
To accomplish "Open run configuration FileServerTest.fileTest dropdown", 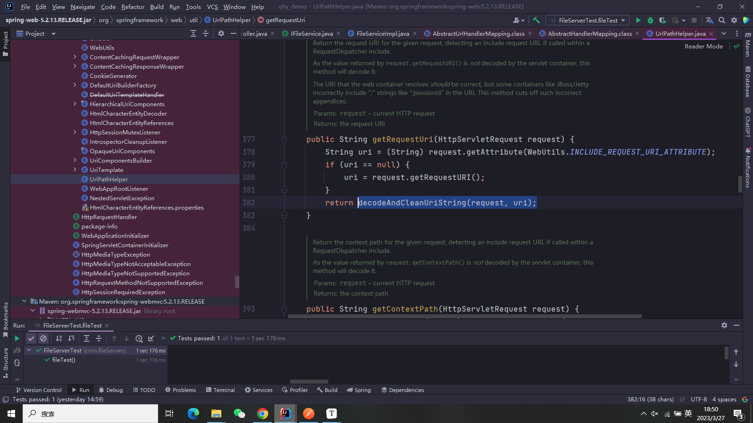I will click(x=587, y=20).
